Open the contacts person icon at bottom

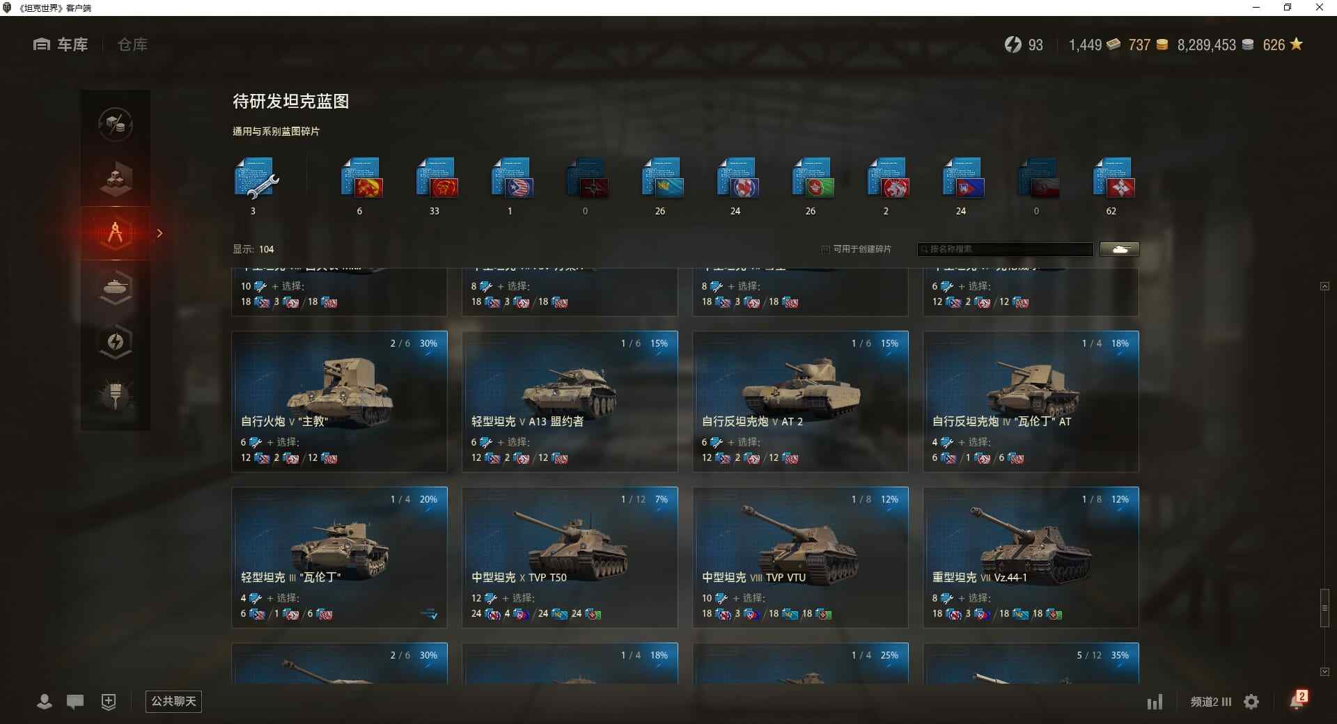click(45, 702)
